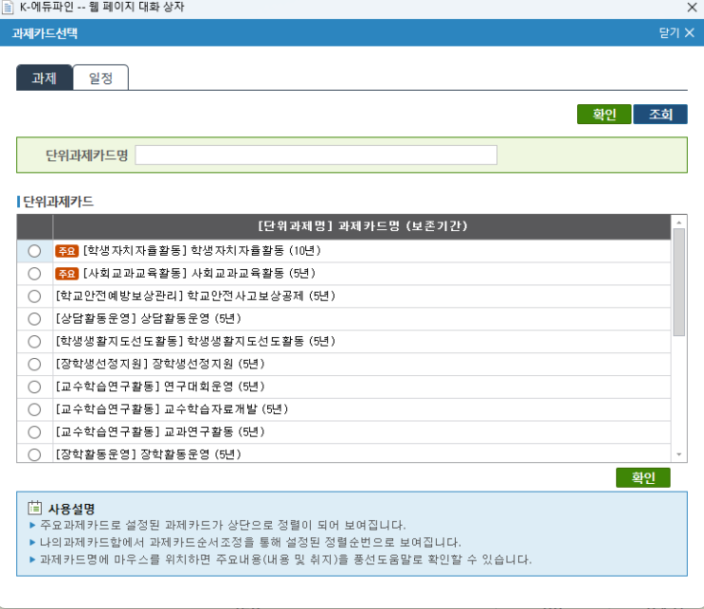The height and width of the screenshot is (609, 704).
Task: Click the 사용설명 heading text
Action: click(x=71, y=509)
